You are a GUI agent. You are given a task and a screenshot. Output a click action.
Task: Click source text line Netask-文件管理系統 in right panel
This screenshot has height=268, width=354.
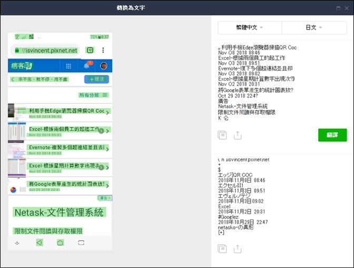click(x=243, y=106)
